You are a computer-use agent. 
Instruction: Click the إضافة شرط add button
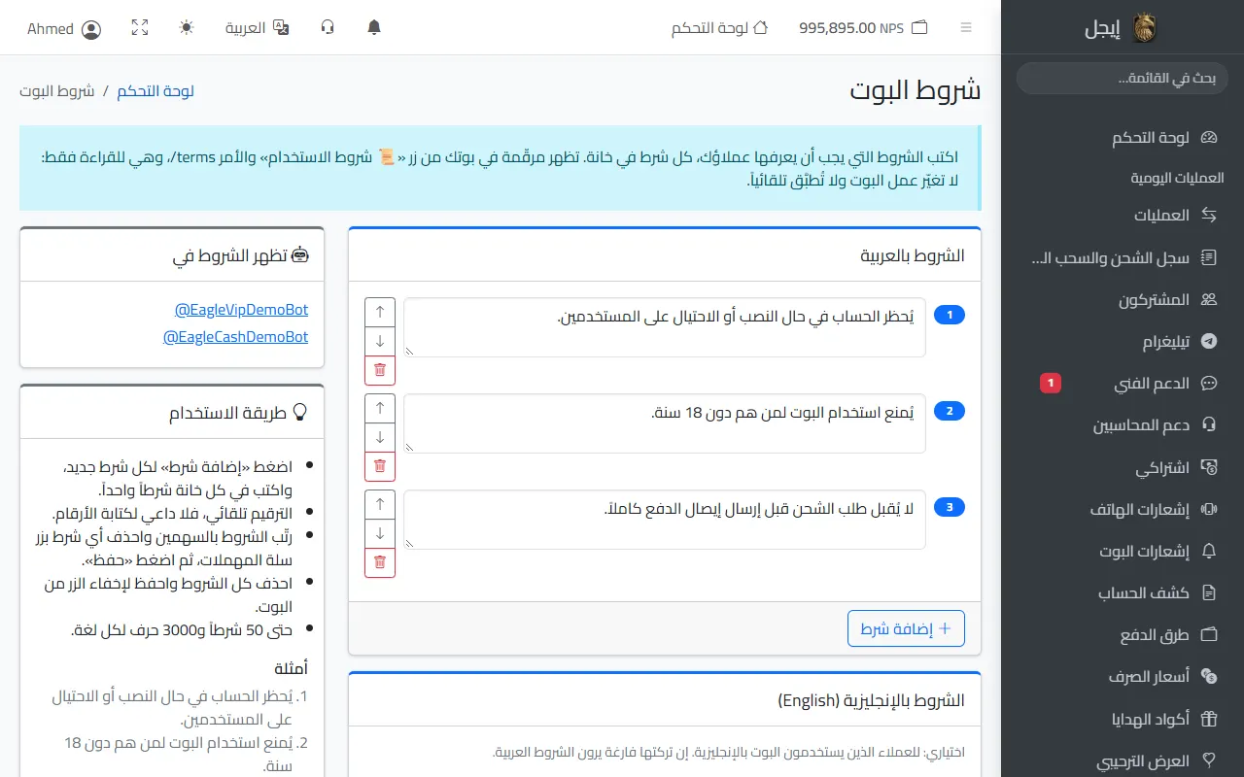pyautogui.click(x=906, y=628)
